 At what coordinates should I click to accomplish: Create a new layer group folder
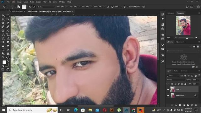tap(188, 105)
